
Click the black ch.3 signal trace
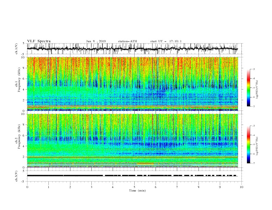coord(132,176)
